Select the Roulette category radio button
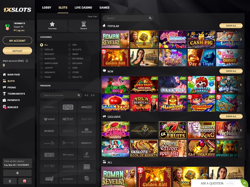 [70, 77]
